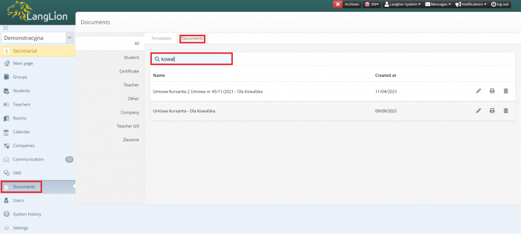Click the search magnifier icon
This screenshot has height=234, width=521.
pyautogui.click(x=157, y=59)
